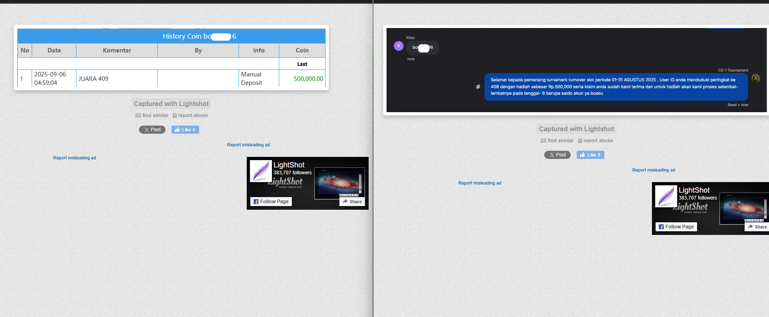Click 'find similar' link in right window
Screen dimensions: 769x317
(560, 141)
